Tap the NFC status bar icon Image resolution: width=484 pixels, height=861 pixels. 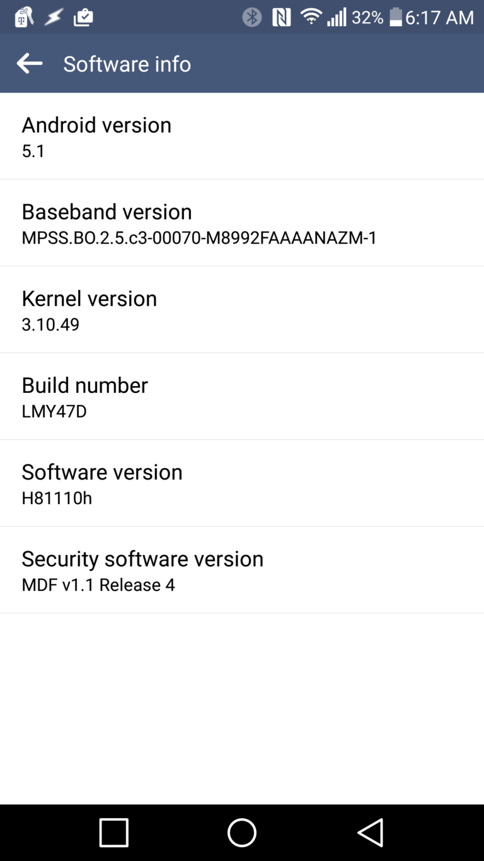click(282, 17)
